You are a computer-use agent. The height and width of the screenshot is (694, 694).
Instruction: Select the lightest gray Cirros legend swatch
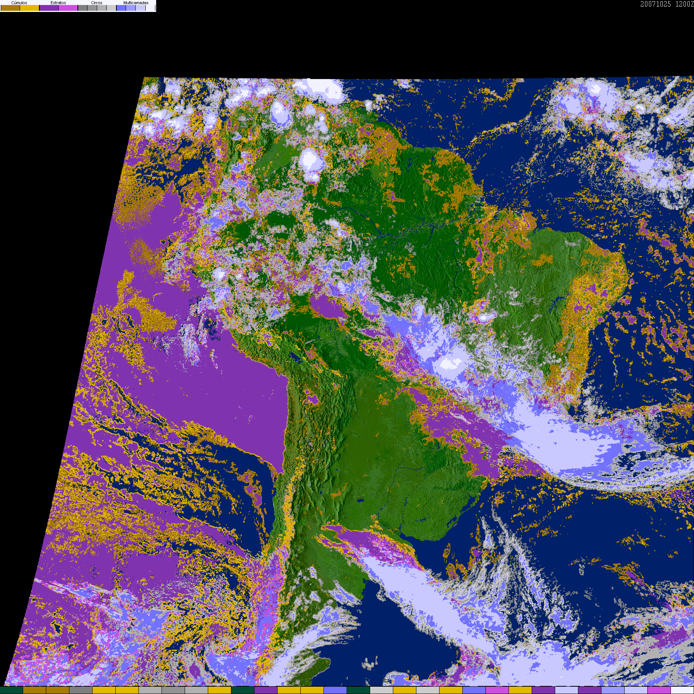pyautogui.click(x=111, y=8)
